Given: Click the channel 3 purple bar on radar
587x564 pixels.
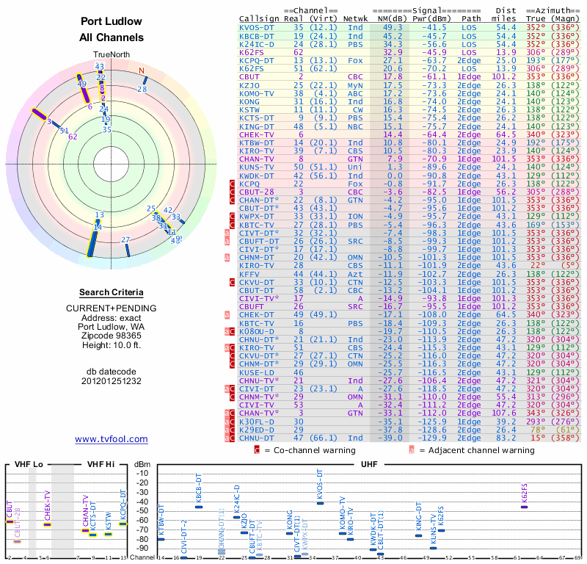Looking at the screenshot, I should [39, 115].
